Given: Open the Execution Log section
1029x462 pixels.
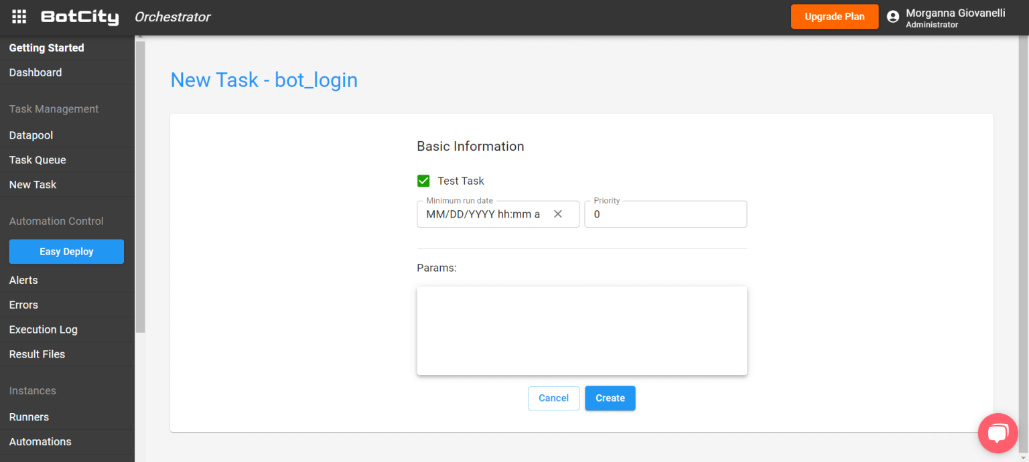Looking at the screenshot, I should [x=43, y=329].
